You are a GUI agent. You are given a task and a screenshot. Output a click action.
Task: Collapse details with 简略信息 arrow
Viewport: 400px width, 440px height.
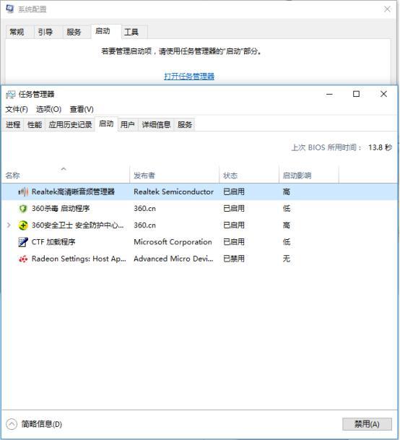(x=12, y=424)
